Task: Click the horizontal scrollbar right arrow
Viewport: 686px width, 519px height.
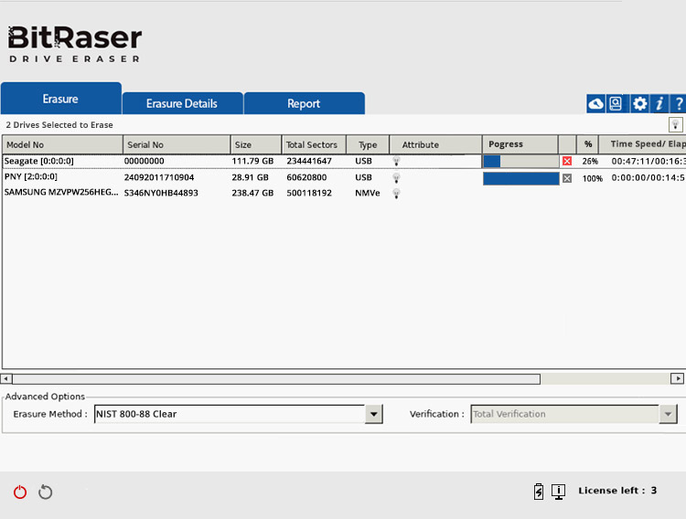Action: coord(677,378)
